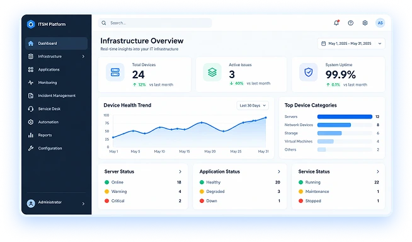Screen dimensions: 412x242
Task: Click the ITSM Platform hexagon logo
Action: point(31,24)
